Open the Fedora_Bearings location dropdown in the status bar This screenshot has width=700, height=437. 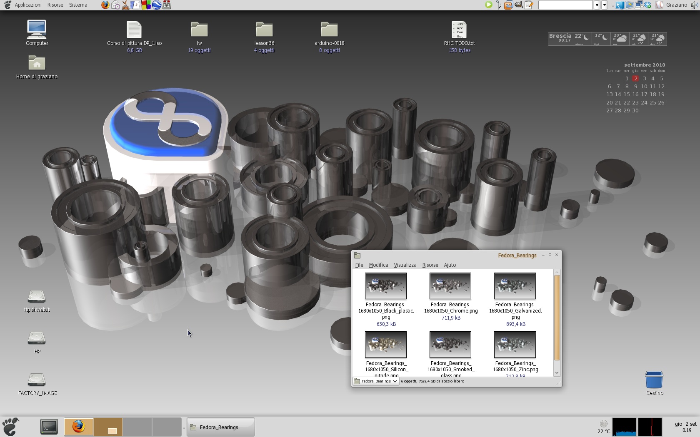tap(376, 381)
